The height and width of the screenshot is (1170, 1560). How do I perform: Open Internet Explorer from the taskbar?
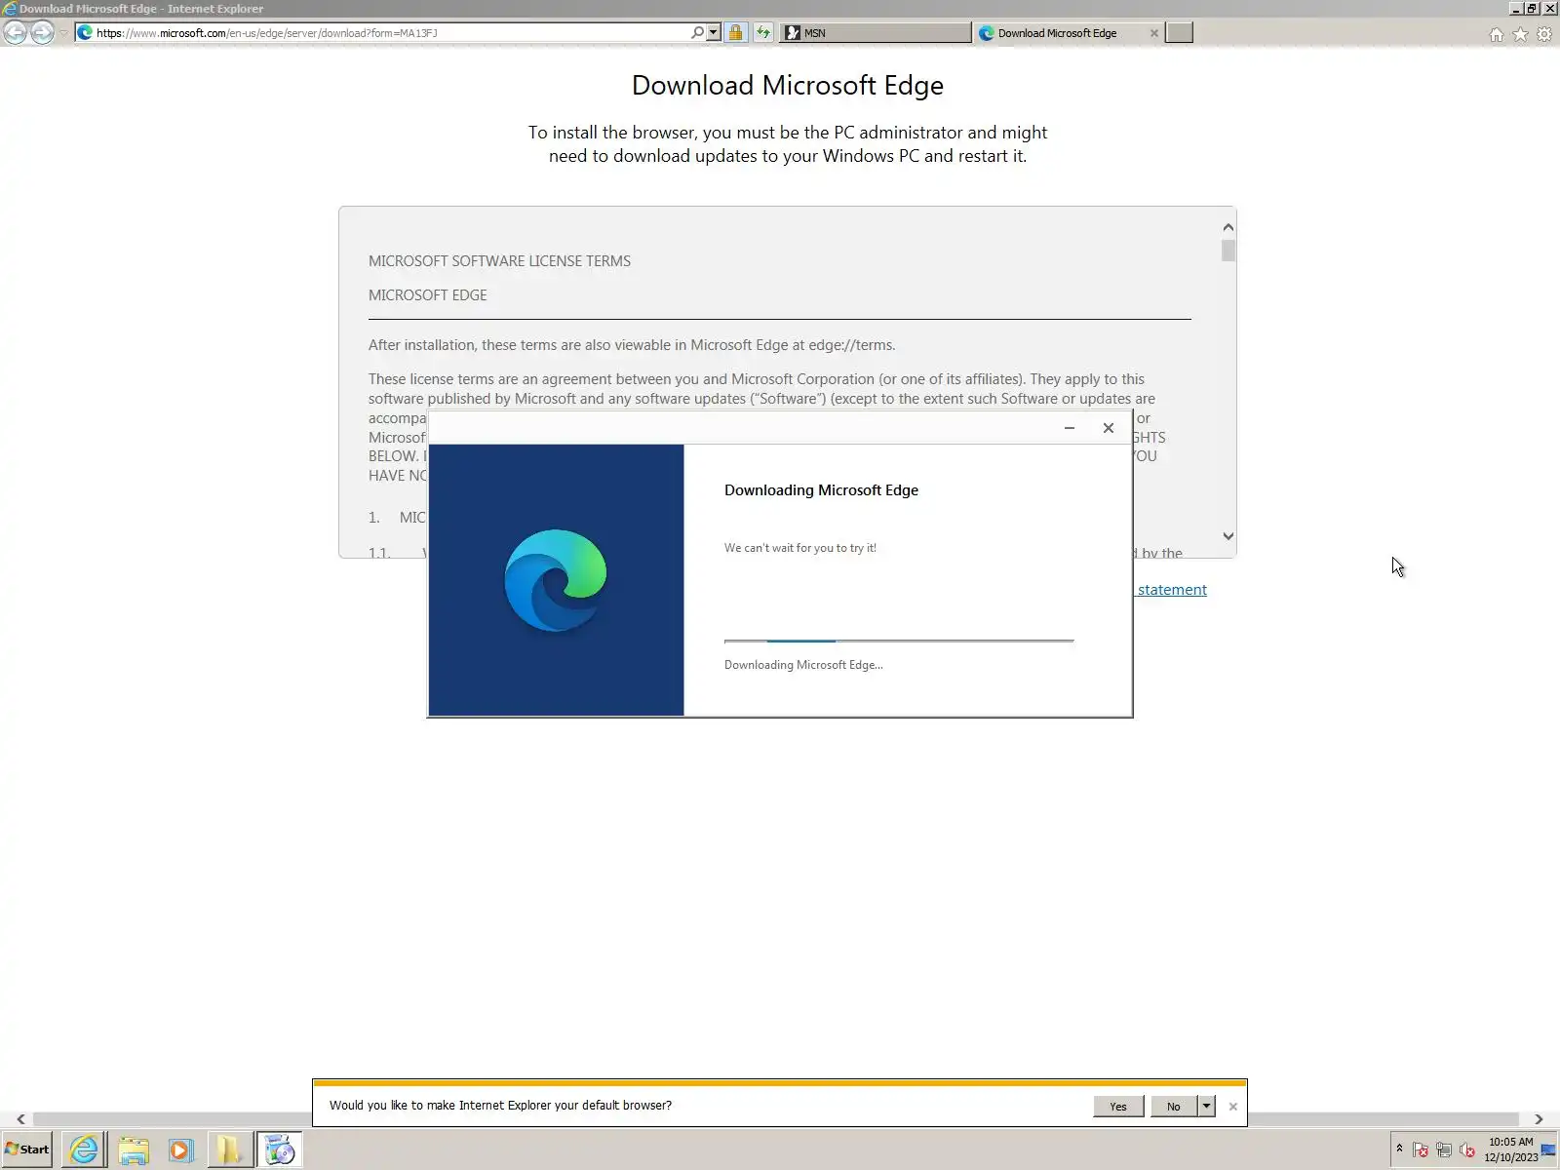coord(84,1150)
